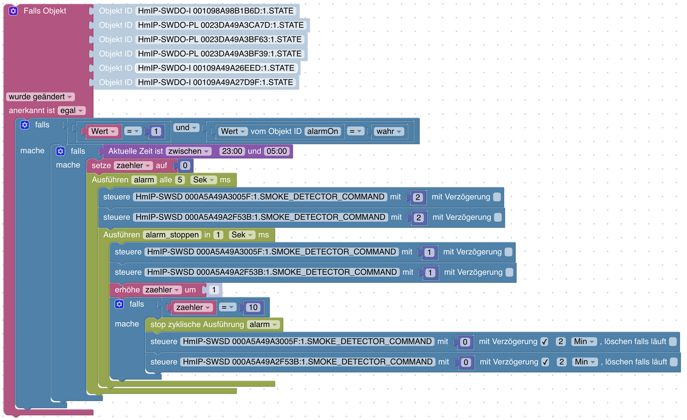The width and height of the screenshot is (687, 420).
Task: Select the setze block label
Action: [x=101, y=166]
